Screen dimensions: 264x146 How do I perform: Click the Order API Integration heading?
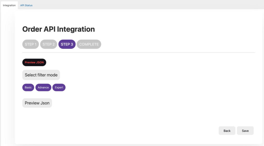click(x=59, y=29)
